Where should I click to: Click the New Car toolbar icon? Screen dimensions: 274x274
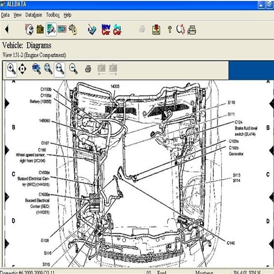[x=105, y=30]
